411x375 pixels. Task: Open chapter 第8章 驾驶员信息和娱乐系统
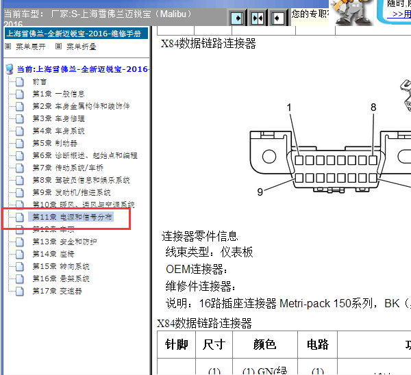click(x=81, y=180)
